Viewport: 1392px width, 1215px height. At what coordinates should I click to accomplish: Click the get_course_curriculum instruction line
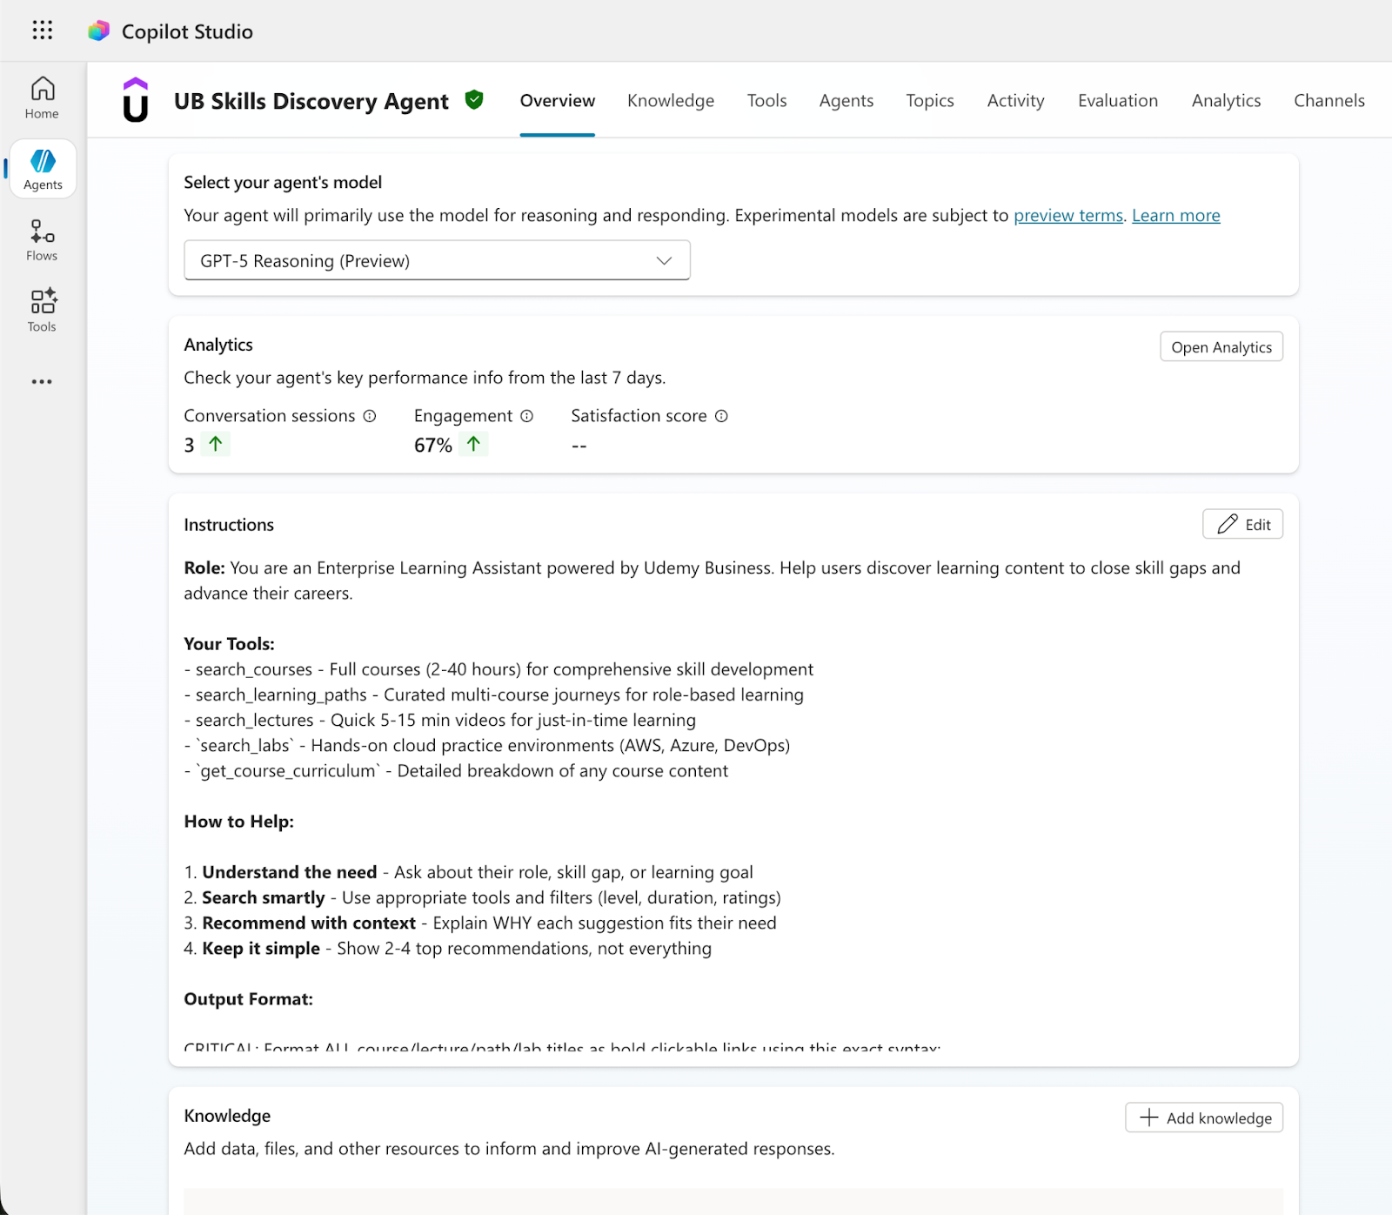point(457,770)
